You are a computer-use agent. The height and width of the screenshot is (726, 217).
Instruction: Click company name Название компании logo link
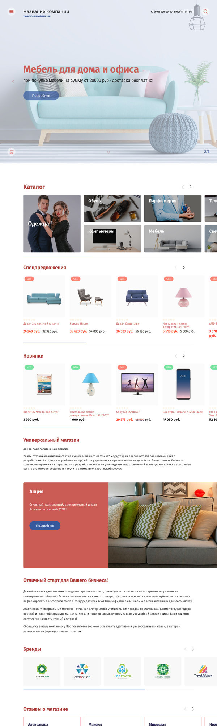(46, 11)
